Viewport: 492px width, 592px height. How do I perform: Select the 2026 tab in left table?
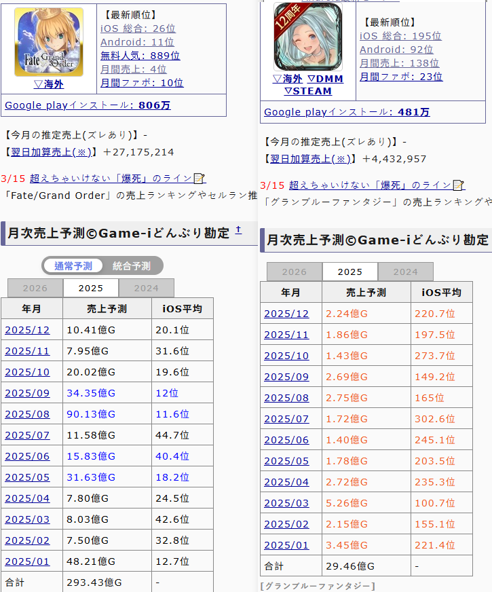35,288
